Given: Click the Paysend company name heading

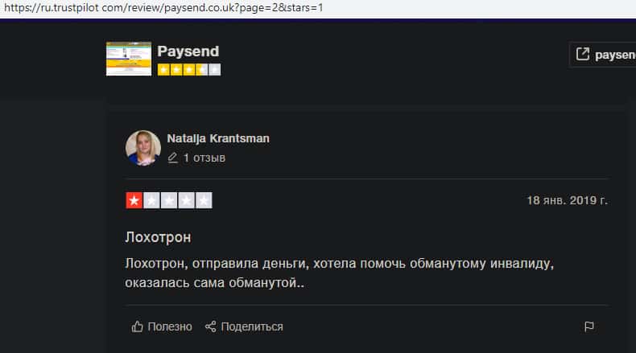Looking at the screenshot, I should tap(188, 51).
